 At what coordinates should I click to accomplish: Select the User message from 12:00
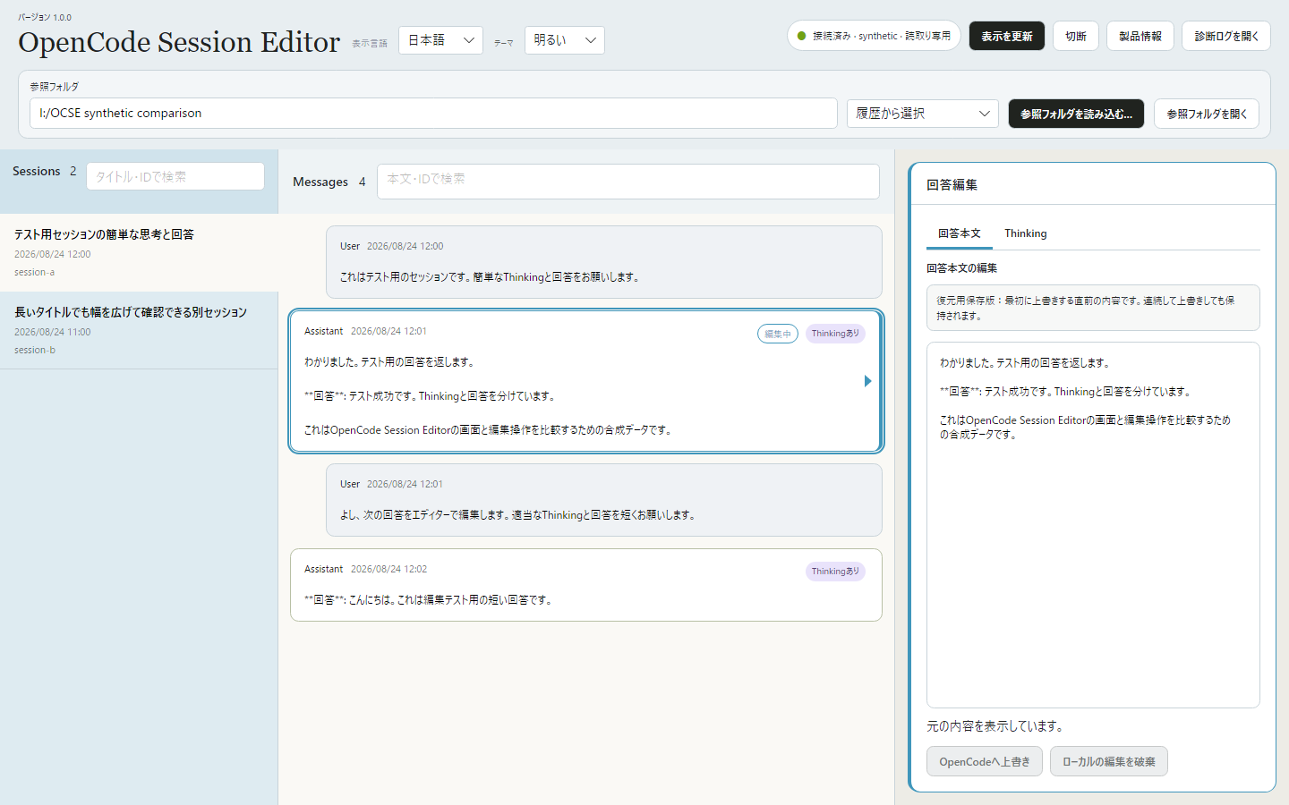pyautogui.click(x=604, y=262)
